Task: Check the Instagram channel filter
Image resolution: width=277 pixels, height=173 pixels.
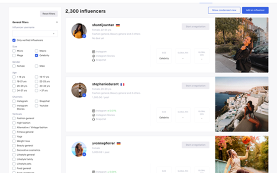Action: [14, 101]
